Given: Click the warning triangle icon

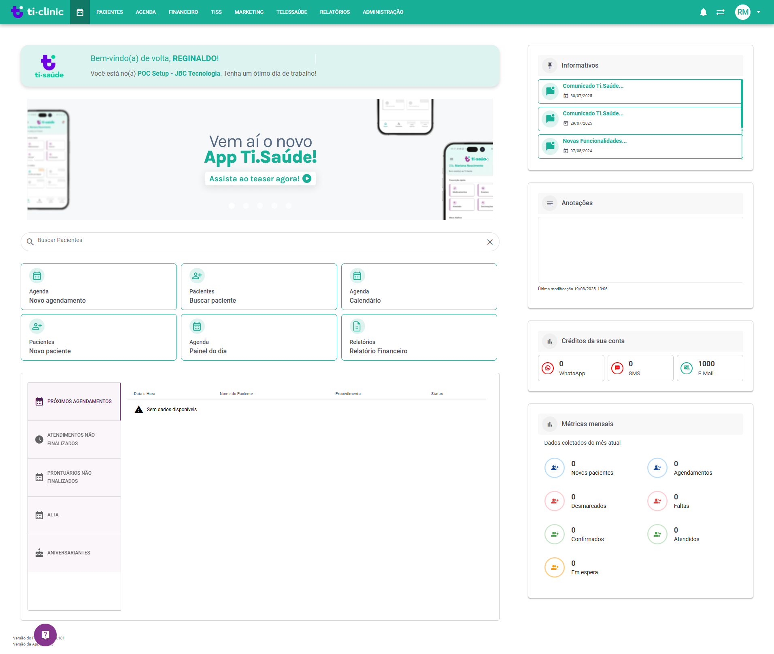Looking at the screenshot, I should point(139,410).
